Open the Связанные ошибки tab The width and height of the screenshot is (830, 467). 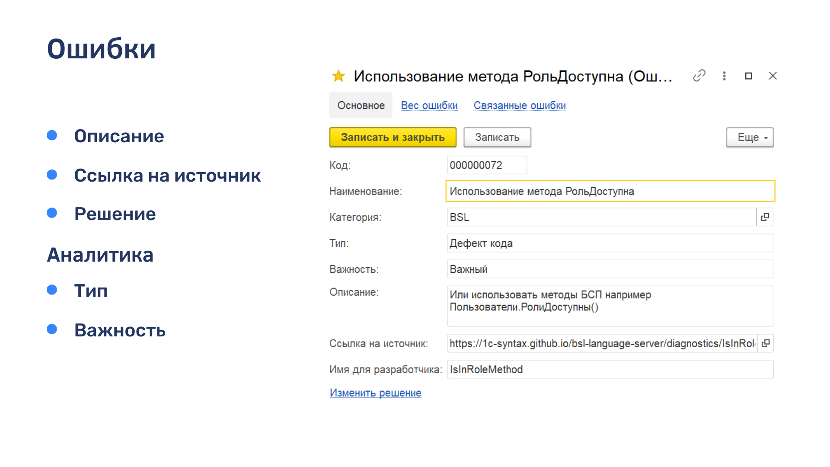coord(519,106)
